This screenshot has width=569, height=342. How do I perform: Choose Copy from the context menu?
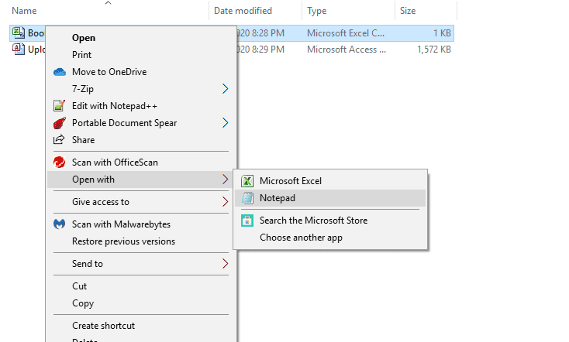tap(142, 303)
